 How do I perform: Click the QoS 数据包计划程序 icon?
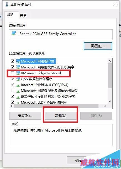(x=18, y=79)
